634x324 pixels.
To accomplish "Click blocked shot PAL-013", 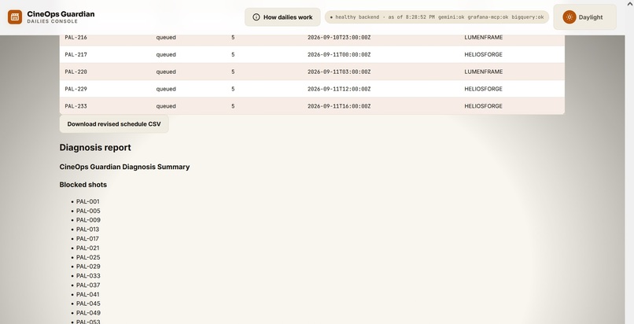I will tap(88, 230).
